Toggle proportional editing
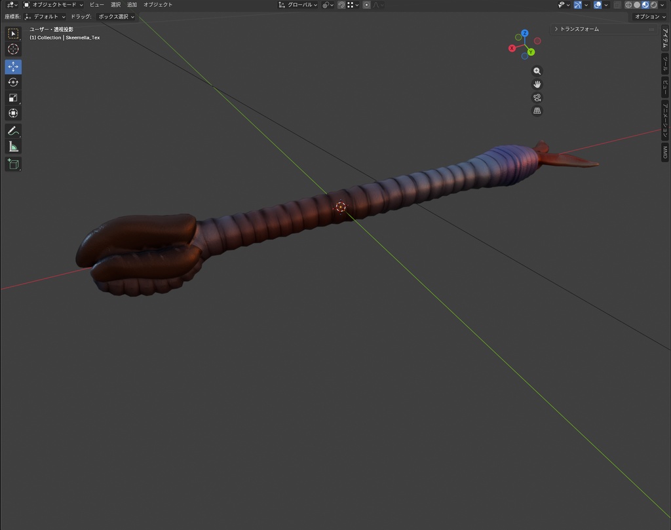The width and height of the screenshot is (671, 530). click(x=366, y=5)
